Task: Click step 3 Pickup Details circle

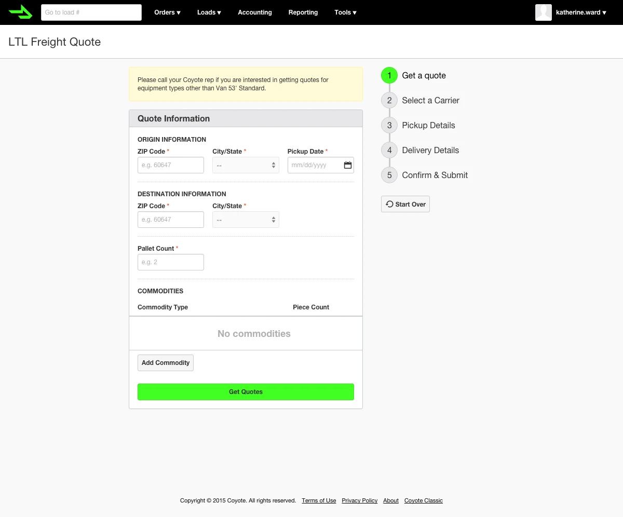Action: tap(389, 125)
